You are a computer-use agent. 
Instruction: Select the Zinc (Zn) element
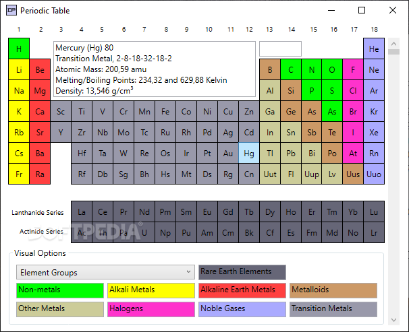[x=249, y=111]
